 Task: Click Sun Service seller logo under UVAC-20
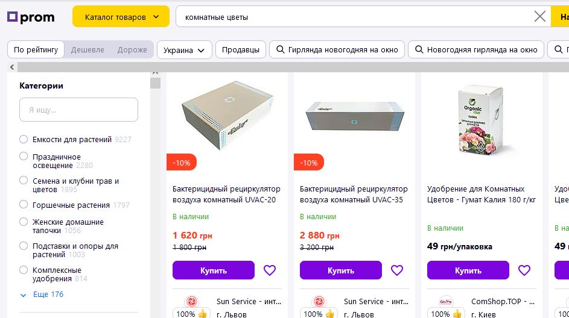pos(191,302)
